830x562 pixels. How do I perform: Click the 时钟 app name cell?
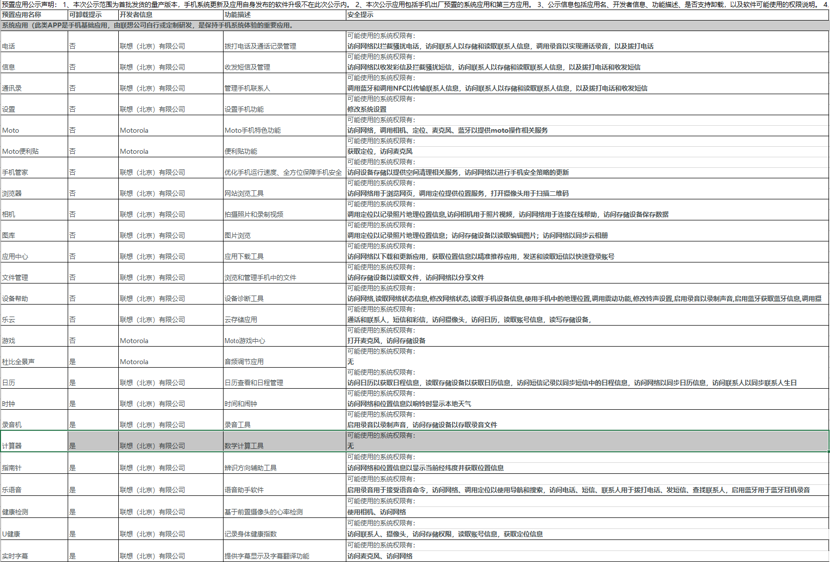[34, 399]
